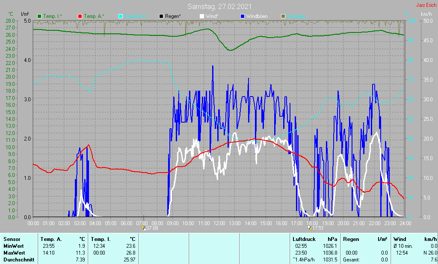
Task: Click the title 'Samstag, 27.02.2021'
Action: 219,6
